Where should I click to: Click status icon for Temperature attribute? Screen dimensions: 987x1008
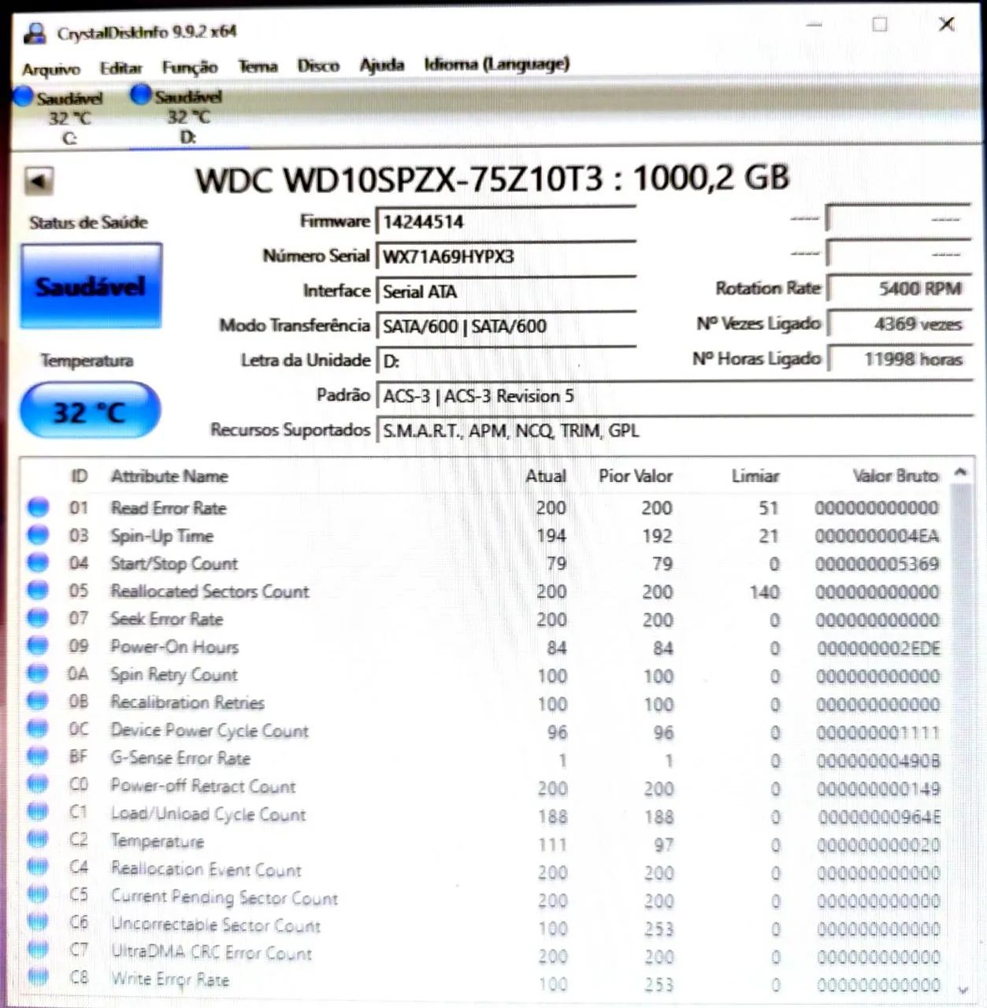click(38, 839)
